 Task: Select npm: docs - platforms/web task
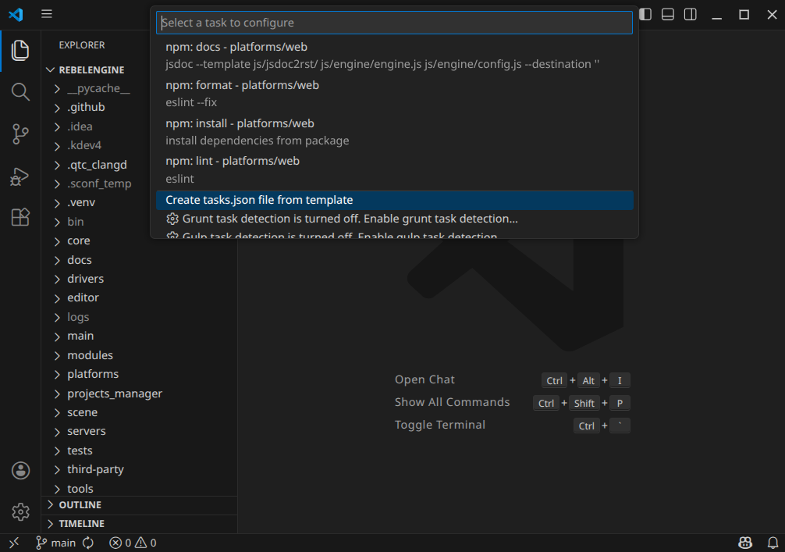394,55
